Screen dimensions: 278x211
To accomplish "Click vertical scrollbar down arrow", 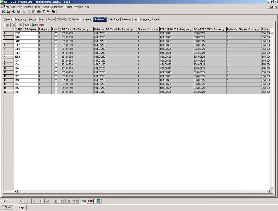I will pyautogui.click(x=271, y=188).
